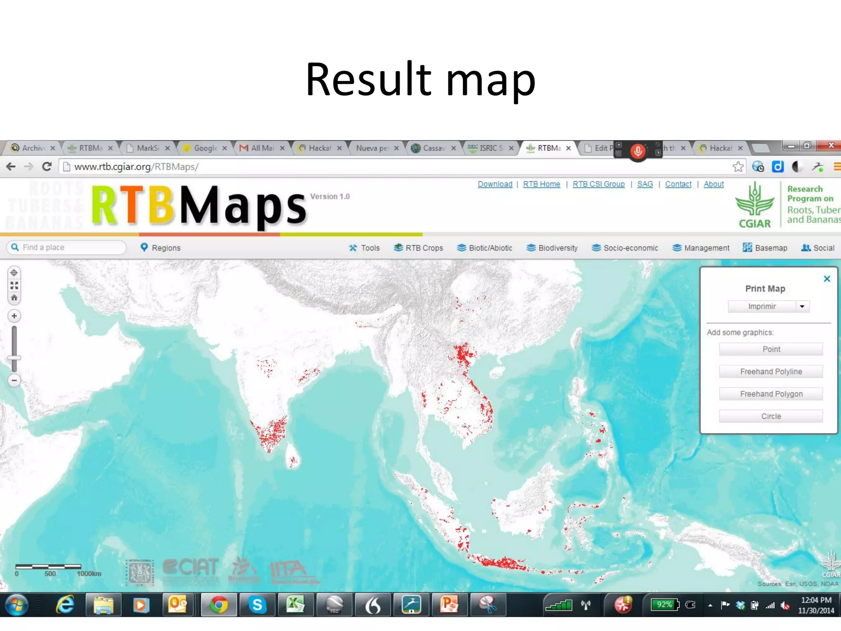Open the RTB CSI Group link
This screenshot has height=631, width=841.
click(598, 184)
